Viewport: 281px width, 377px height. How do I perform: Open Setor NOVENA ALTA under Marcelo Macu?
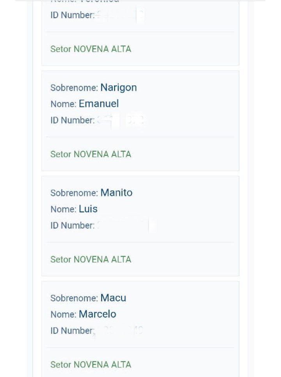click(x=91, y=364)
